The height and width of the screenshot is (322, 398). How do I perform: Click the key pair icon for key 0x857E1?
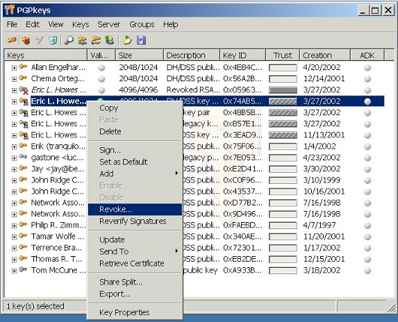pyautogui.click(x=24, y=124)
